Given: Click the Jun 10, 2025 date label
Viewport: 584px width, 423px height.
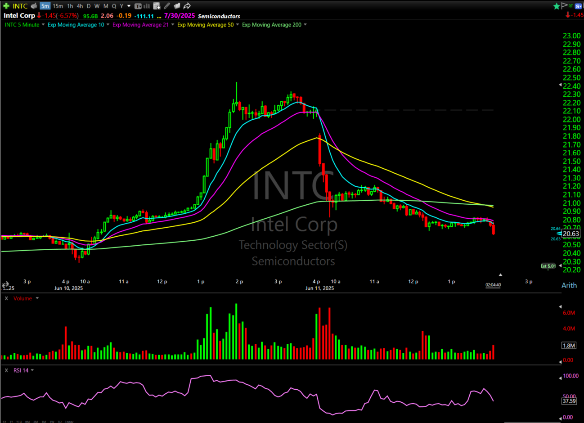Looking at the screenshot, I should pos(68,288).
